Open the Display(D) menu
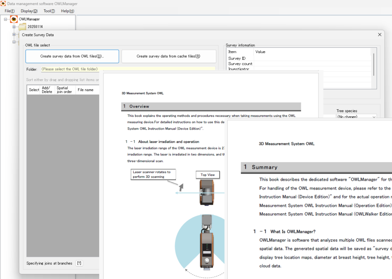Screen dimensions: 392x279 click(x=29, y=11)
